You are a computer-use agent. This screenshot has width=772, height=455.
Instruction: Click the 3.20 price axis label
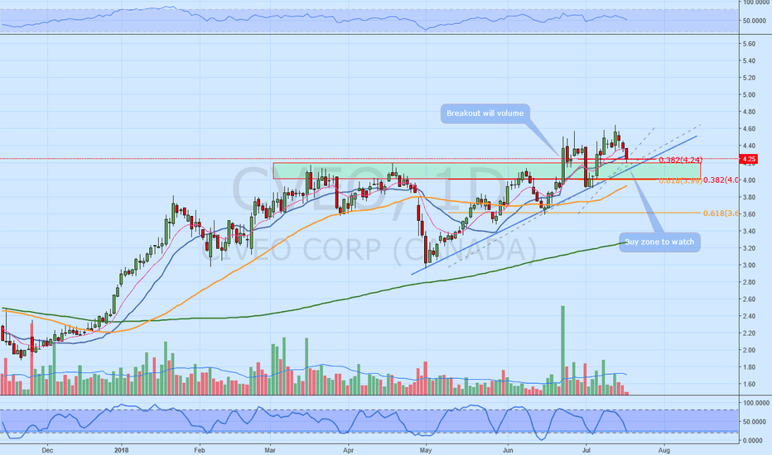point(748,248)
